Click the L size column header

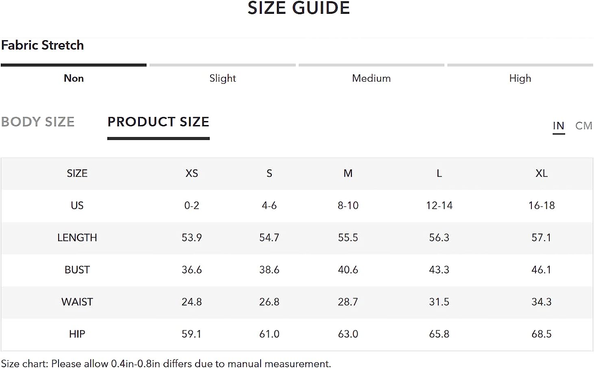point(439,173)
